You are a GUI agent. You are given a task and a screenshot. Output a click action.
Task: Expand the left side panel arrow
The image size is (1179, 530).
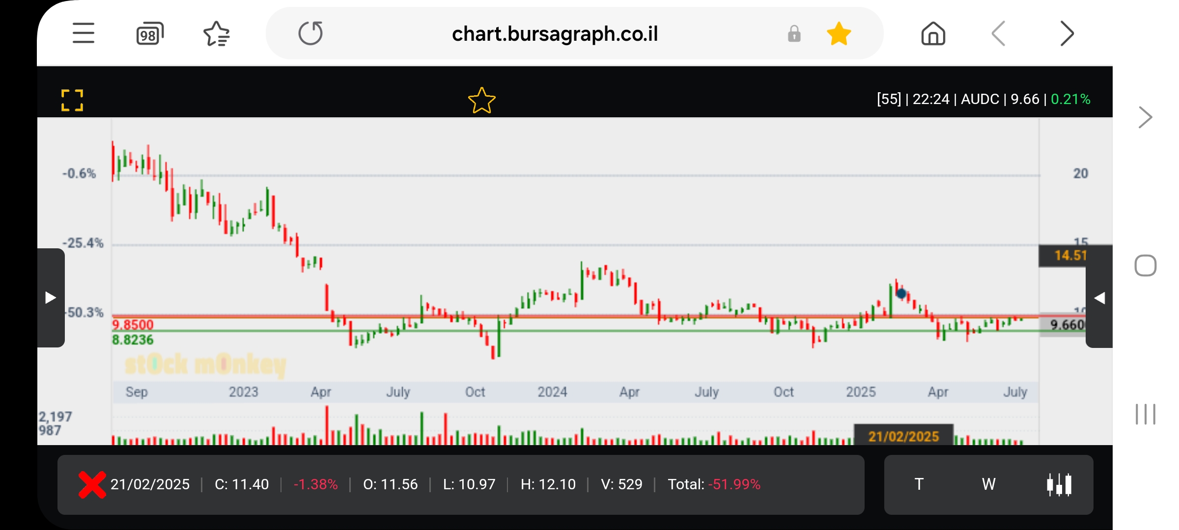click(51, 298)
